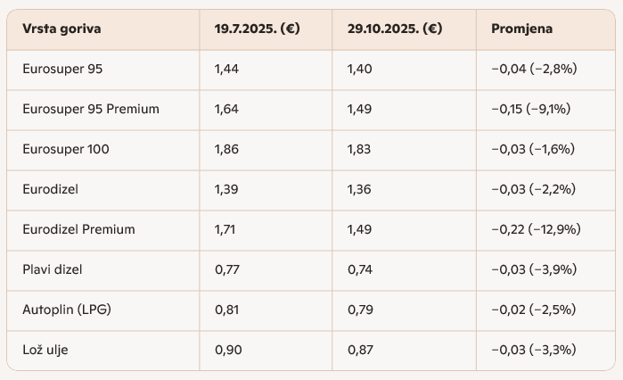Click the 'Vrsta goriva' column header
Image resolution: width=623 pixels, height=380 pixels.
[61, 29]
